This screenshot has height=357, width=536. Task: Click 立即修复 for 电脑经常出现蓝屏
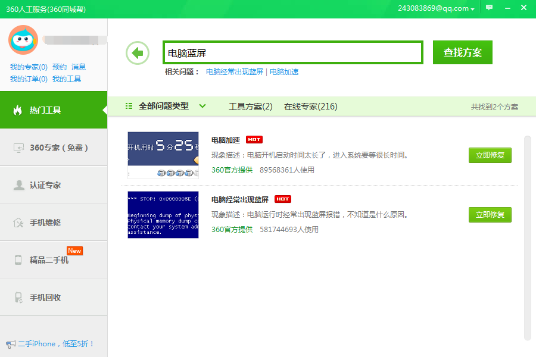click(x=490, y=215)
